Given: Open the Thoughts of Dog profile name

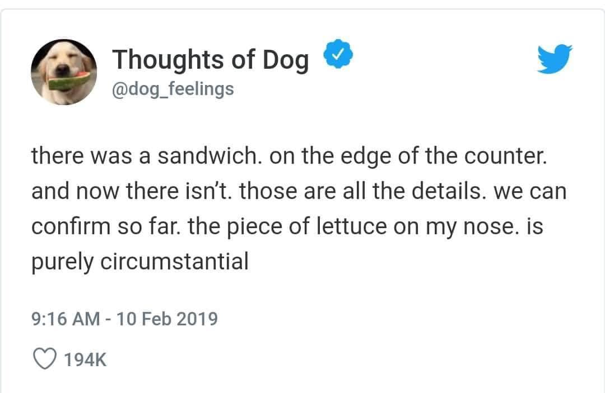Looking at the screenshot, I should pos(210,59).
